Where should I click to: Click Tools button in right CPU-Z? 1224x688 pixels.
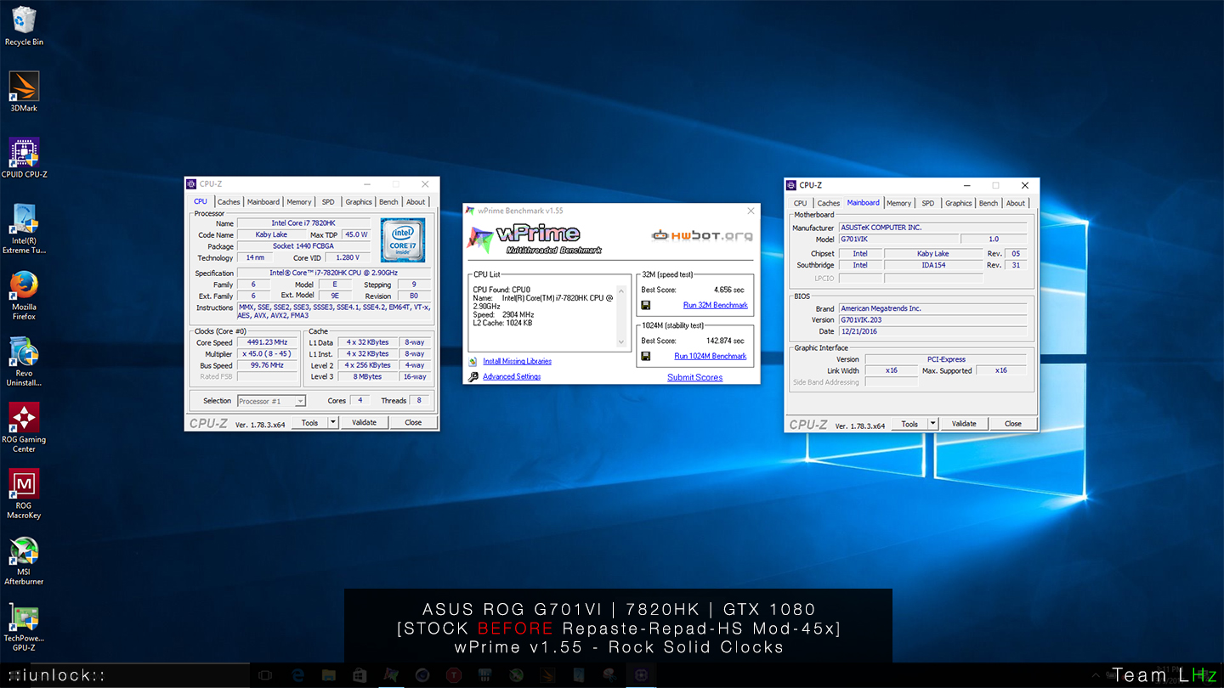[910, 424]
